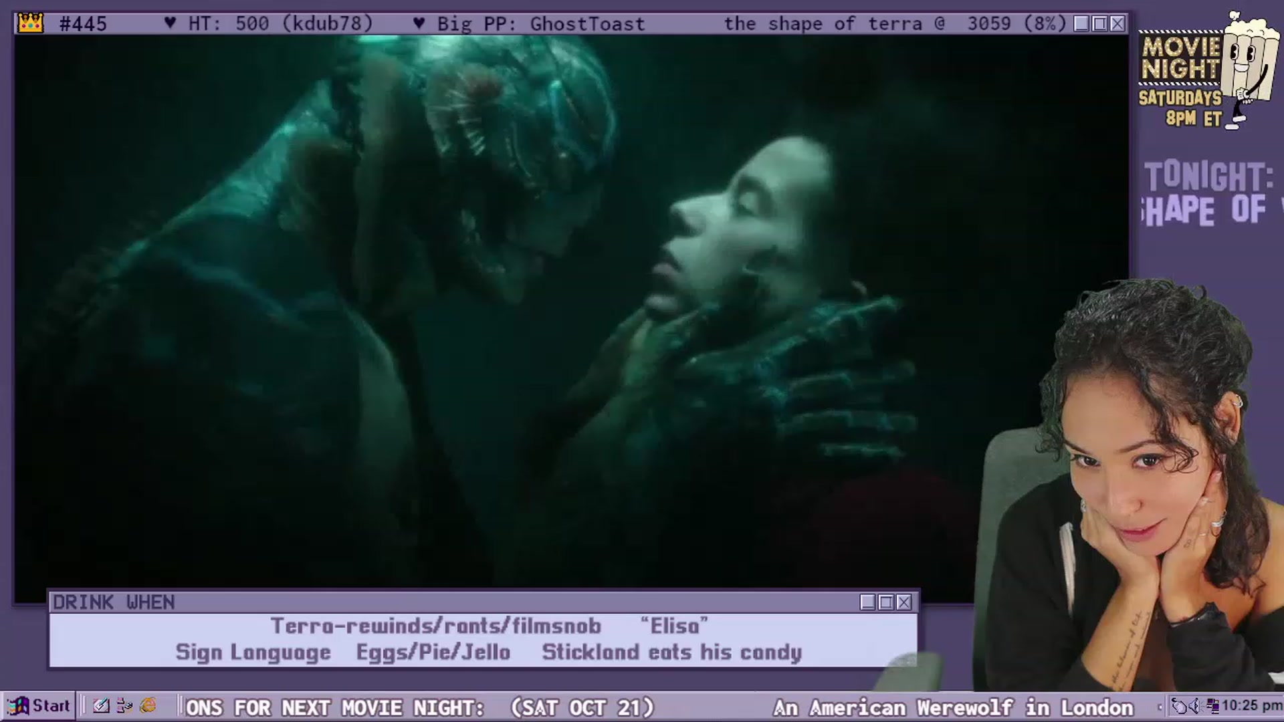Screen dimensions: 1284x722
Task: Minimize the DRINK WHEN window
Action: point(868,602)
